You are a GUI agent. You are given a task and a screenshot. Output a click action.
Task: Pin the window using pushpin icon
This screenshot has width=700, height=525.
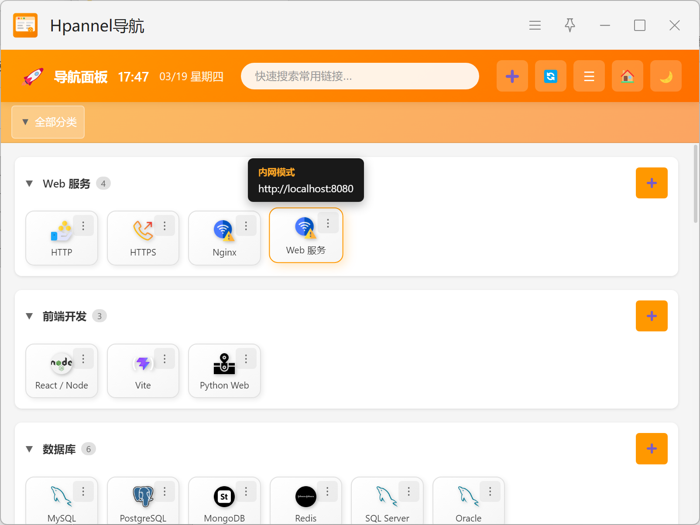(x=570, y=25)
